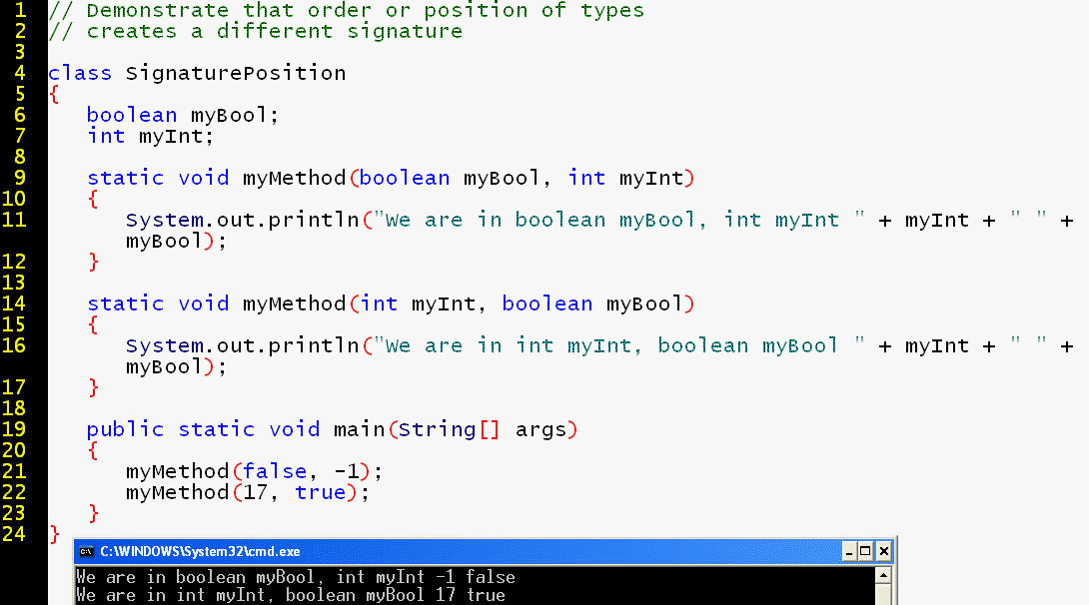This screenshot has width=1089, height=605.
Task: Click System.out.println on line 16
Action: pyautogui.click(x=243, y=345)
